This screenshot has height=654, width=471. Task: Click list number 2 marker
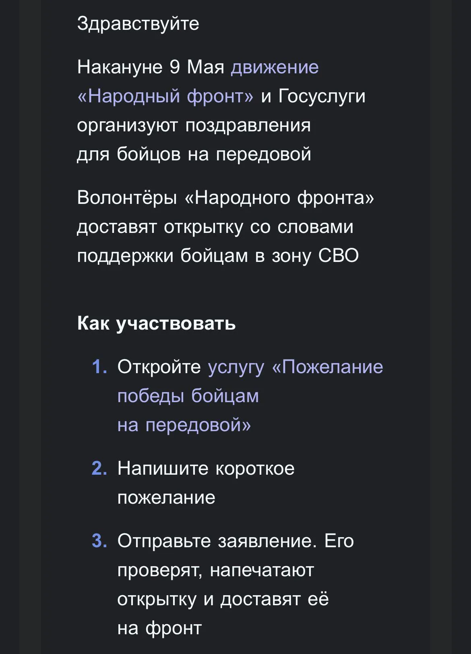tap(99, 468)
